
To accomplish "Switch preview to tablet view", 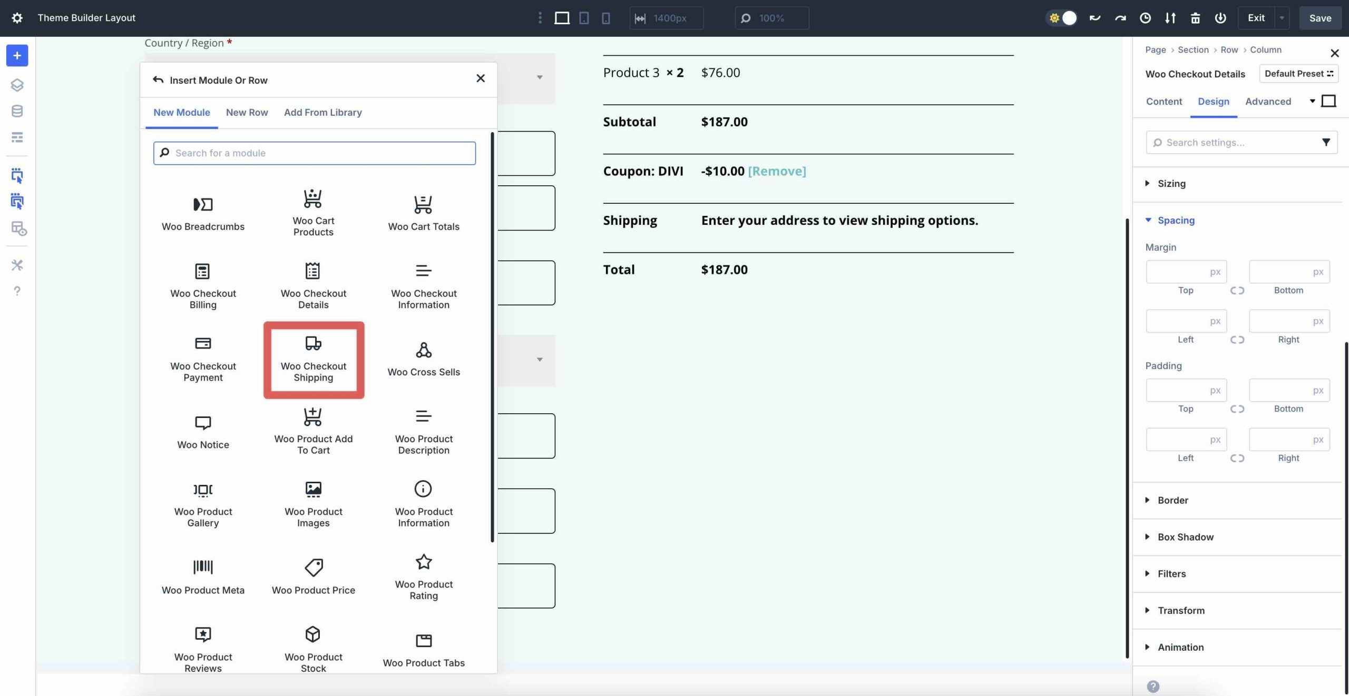I will tap(583, 17).
